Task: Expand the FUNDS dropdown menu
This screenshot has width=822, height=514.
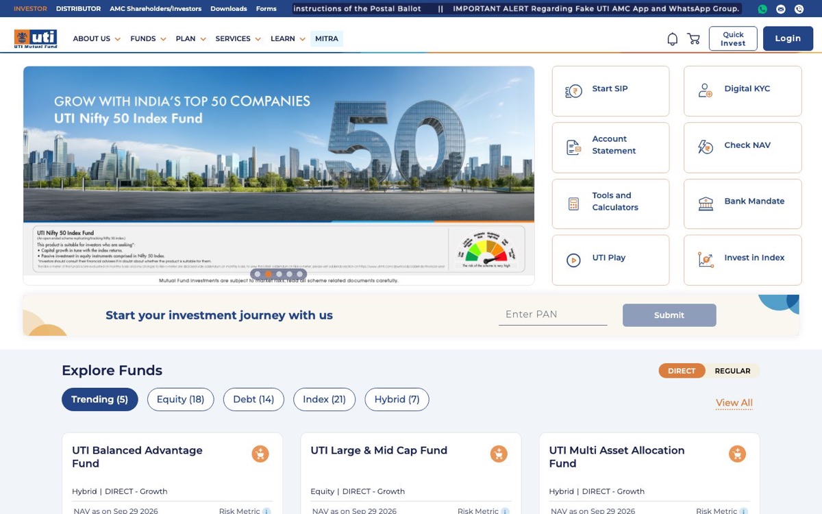Action: click(148, 39)
